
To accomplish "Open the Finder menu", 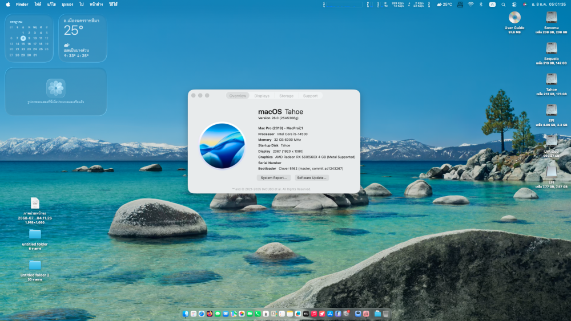I will pos(22,5).
